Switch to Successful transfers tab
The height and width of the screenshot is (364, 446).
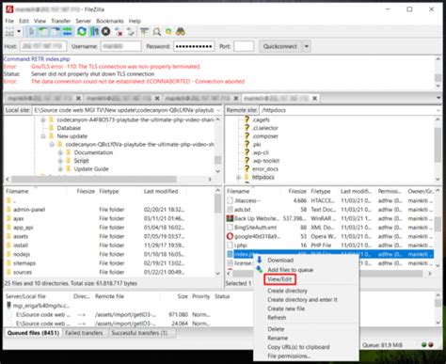pyautogui.click(x=139, y=333)
